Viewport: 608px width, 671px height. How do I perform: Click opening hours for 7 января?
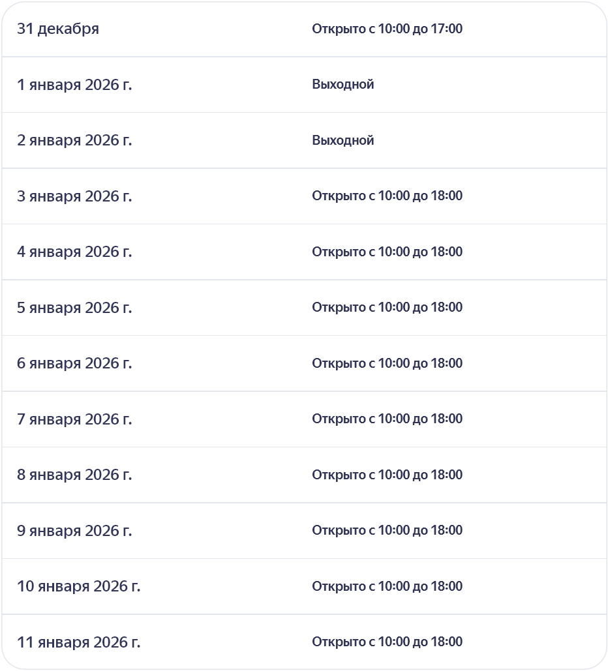coord(387,419)
